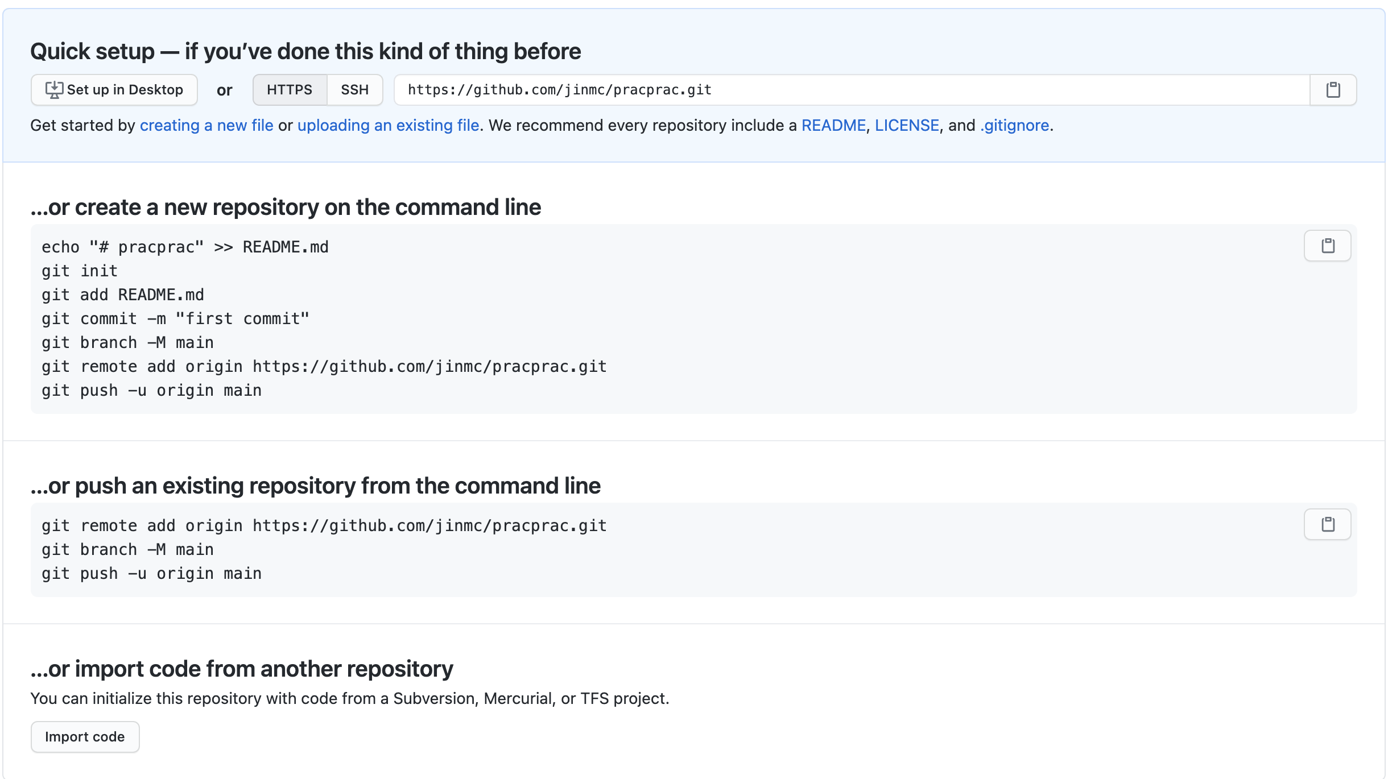Viewport: 1388px width, 779px height.
Task: Copy the create new repository commands
Action: coord(1327,246)
